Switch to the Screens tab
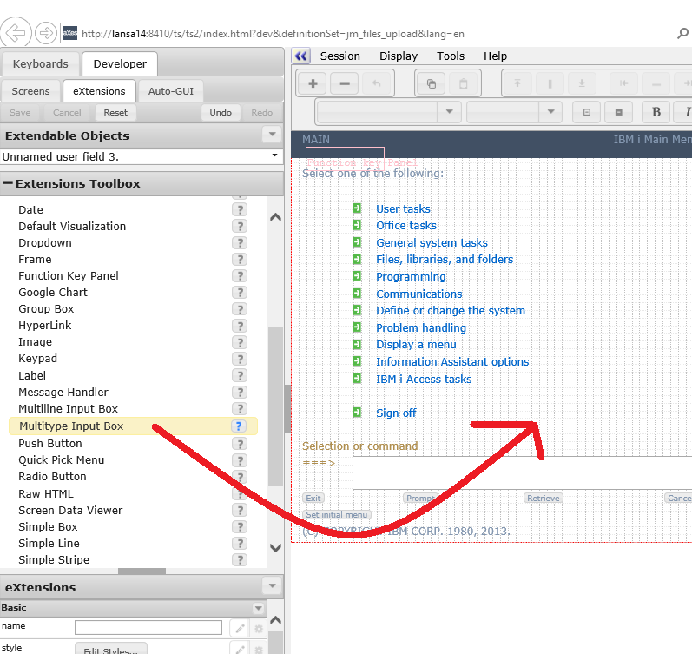The image size is (692, 654). [30, 90]
